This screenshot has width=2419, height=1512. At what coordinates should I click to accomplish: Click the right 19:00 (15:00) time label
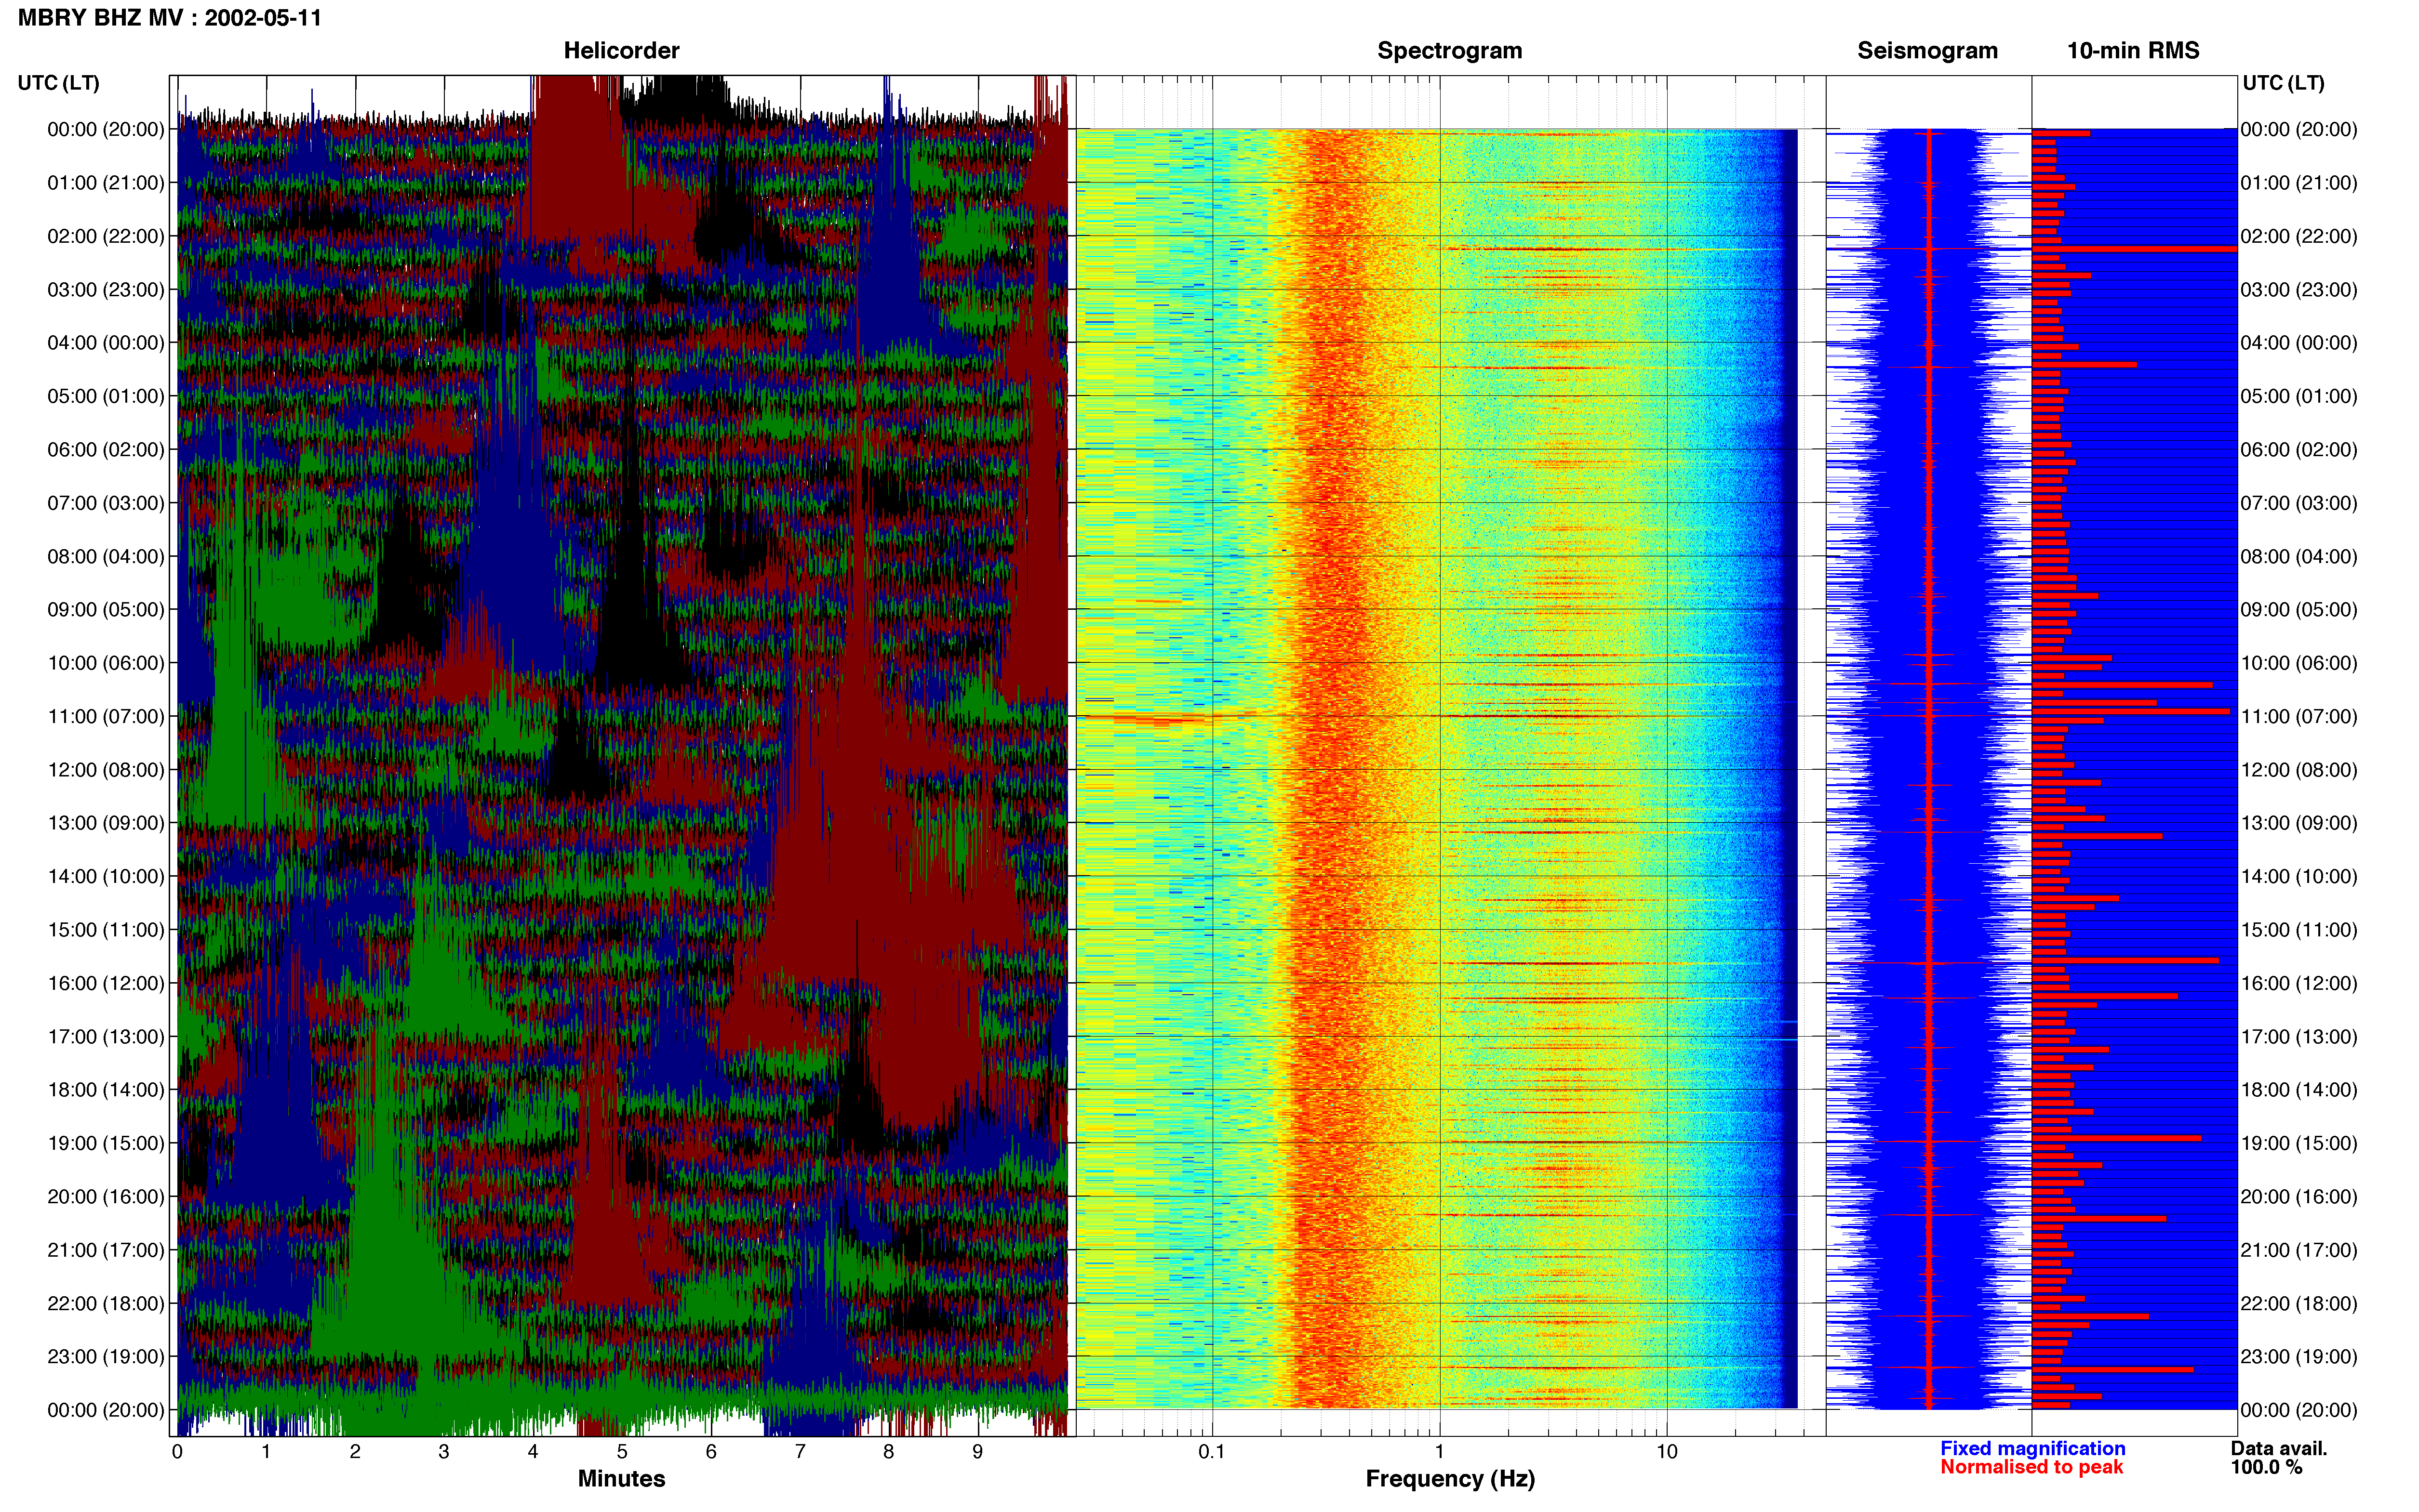[x=2299, y=1143]
